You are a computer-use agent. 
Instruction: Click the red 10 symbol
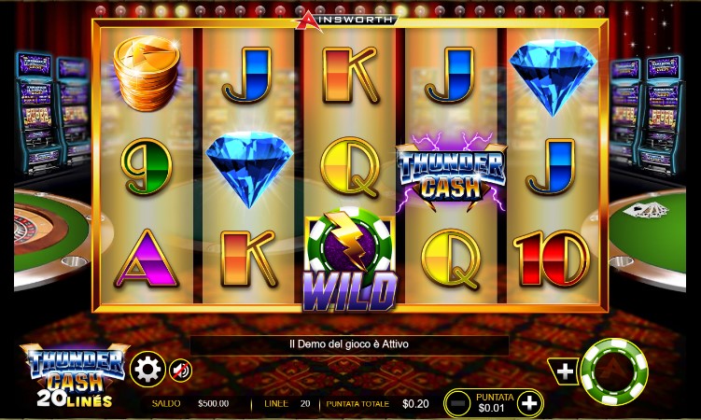[x=553, y=259]
